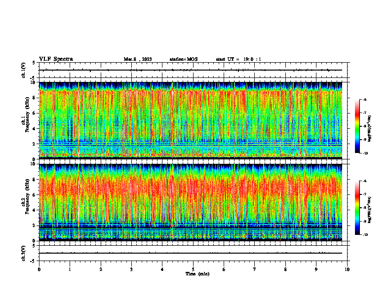The image size is (391, 302).
Task: Click time axis tick label "1"
Action: (x=70, y=269)
